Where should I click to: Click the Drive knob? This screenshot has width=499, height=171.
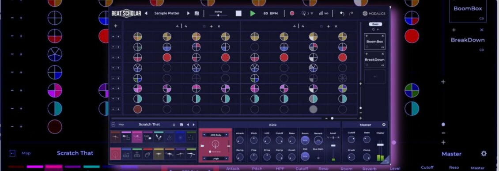pos(267,157)
